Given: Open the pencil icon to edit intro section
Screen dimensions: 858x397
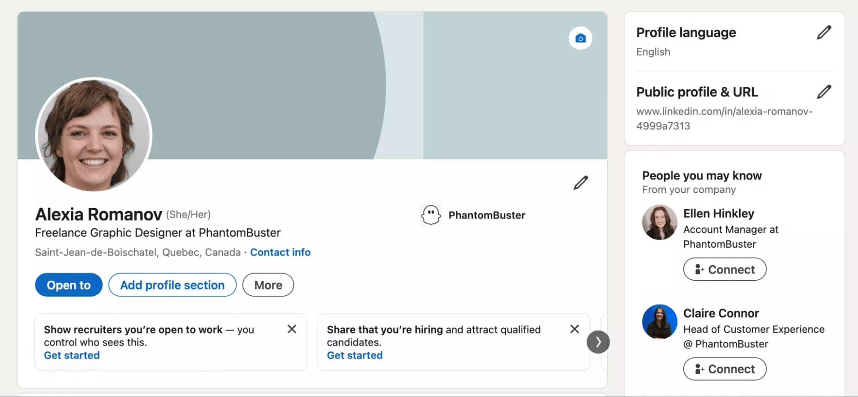Looking at the screenshot, I should click(580, 183).
